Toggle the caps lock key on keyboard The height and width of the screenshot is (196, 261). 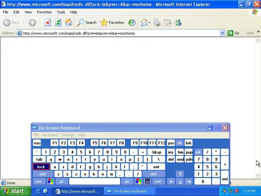(x=41, y=167)
